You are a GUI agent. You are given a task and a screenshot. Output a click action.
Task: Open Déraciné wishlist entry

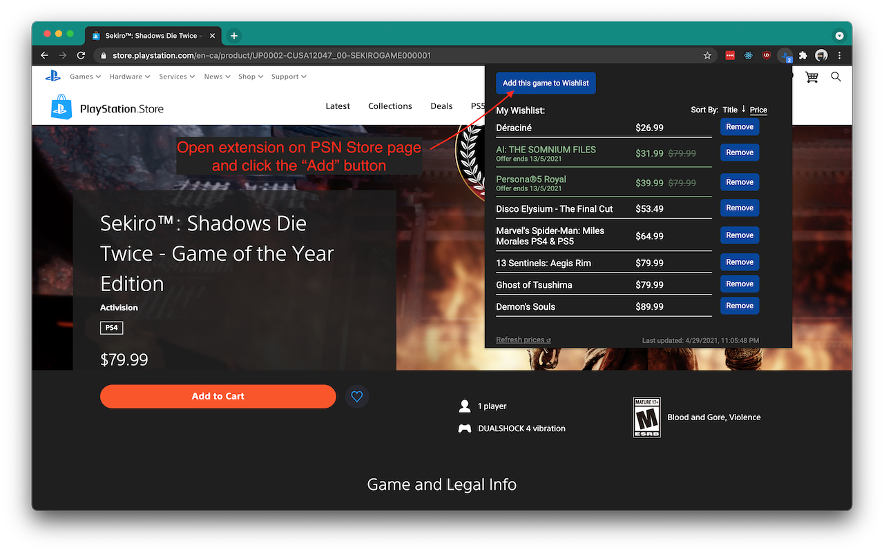(514, 128)
